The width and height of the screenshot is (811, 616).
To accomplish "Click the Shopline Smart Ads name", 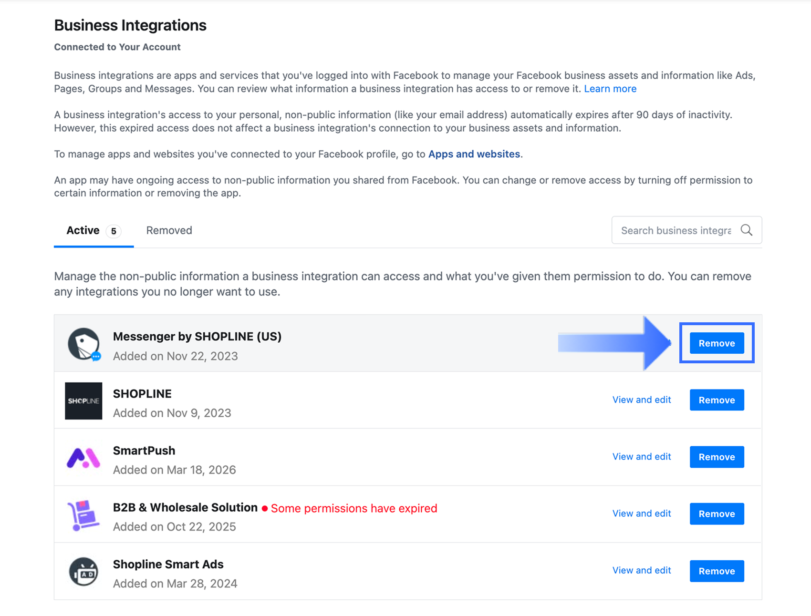I will [168, 565].
